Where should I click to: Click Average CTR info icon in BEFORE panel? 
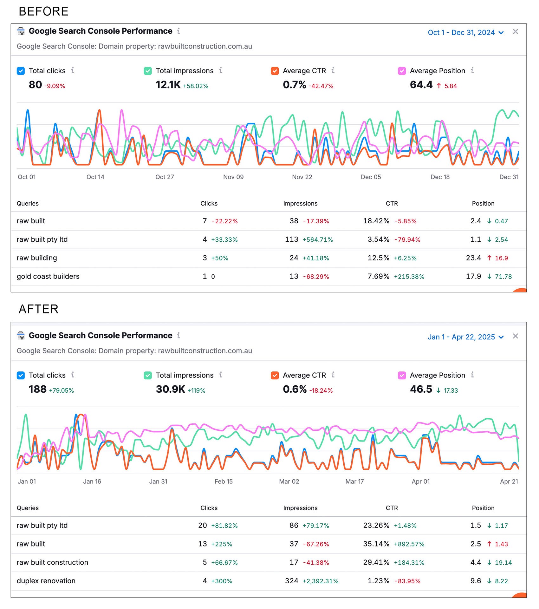(x=333, y=70)
